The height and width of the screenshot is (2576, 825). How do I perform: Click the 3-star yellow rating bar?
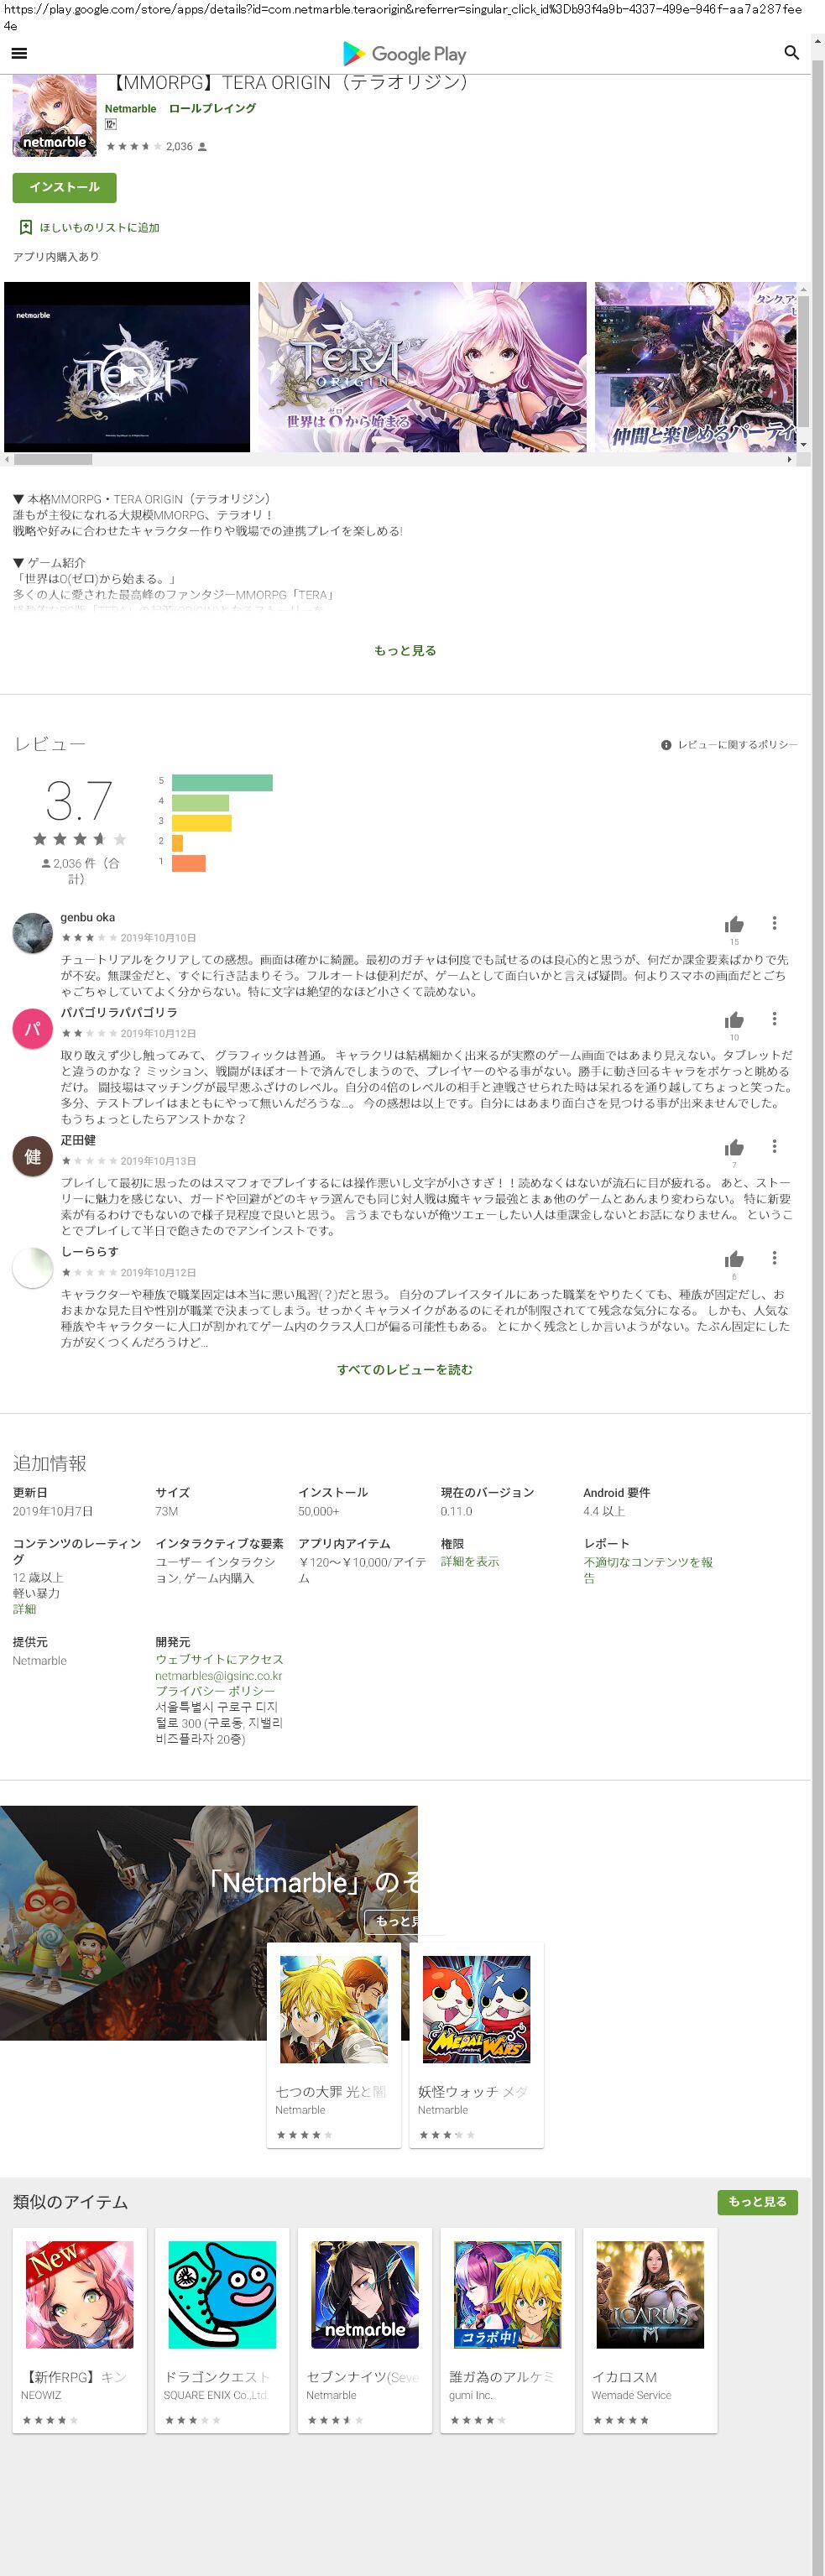coord(201,822)
